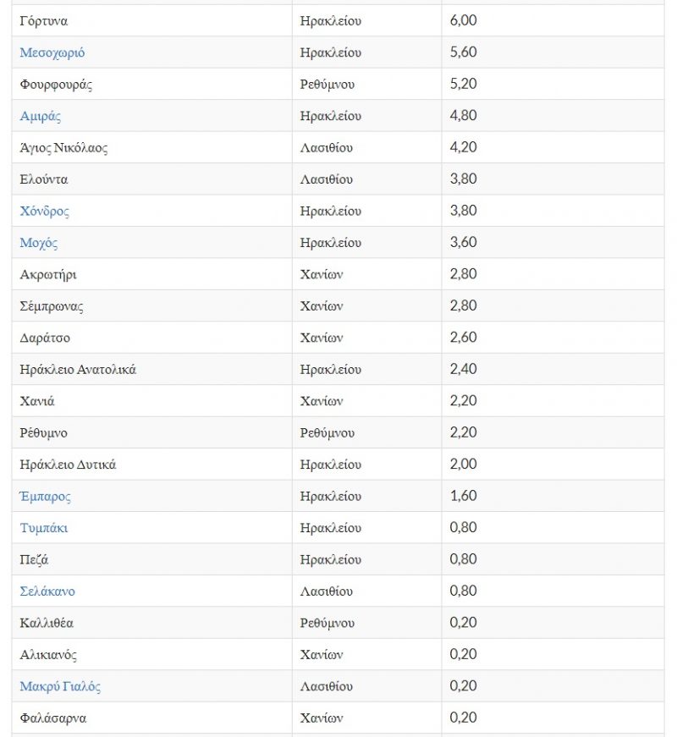677x737 pixels.
Task: Open the Μακρύ Γιαλός link
Action: (x=60, y=686)
